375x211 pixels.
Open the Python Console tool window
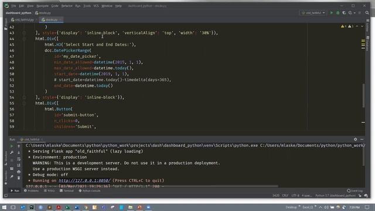click(x=90, y=191)
